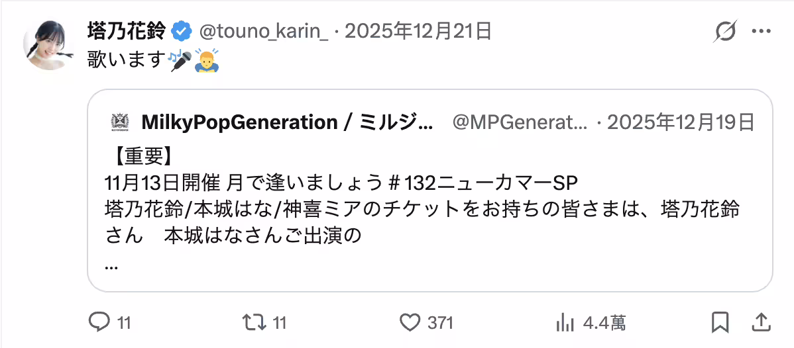Open the quoted 【重要】 announcement text
Screen dimensions: 794x348
click(x=139, y=157)
